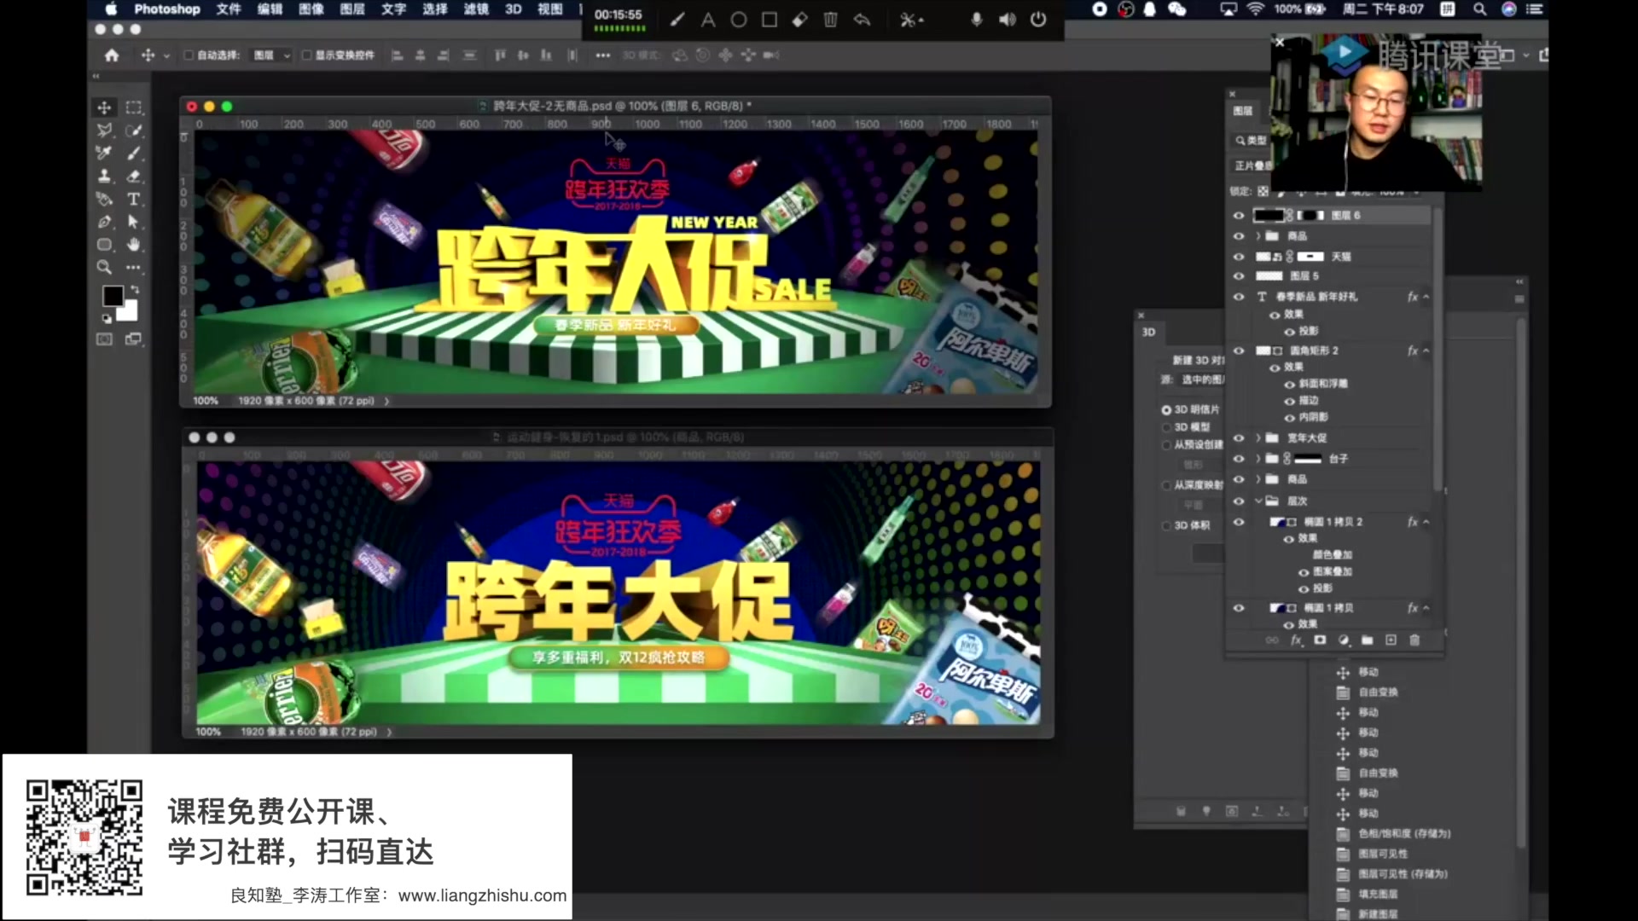The height and width of the screenshot is (921, 1638).
Task: Collapse the 层次 layer group
Action: [1258, 501]
